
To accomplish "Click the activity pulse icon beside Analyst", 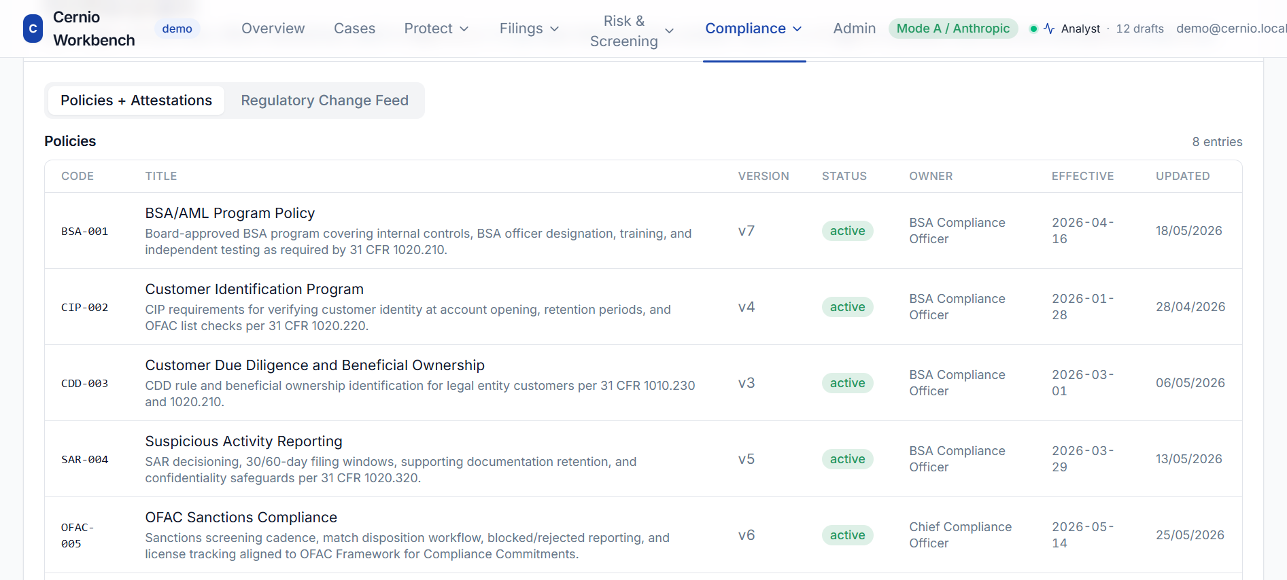I will click(x=1049, y=29).
